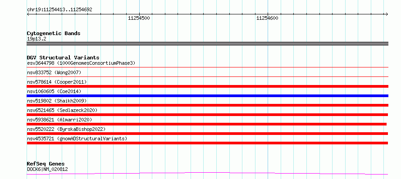Click the DOCK6|NM_020812 gene label
The height and width of the screenshot is (179, 401).
pyautogui.click(x=47, y=169)
